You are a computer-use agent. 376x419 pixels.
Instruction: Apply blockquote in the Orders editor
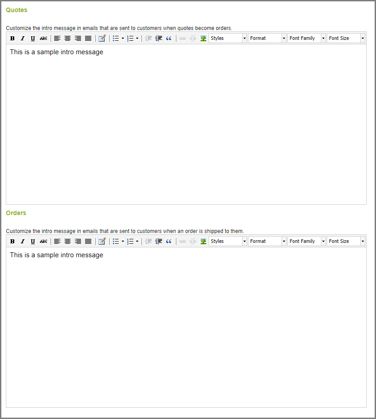click(x=169, y=241)
